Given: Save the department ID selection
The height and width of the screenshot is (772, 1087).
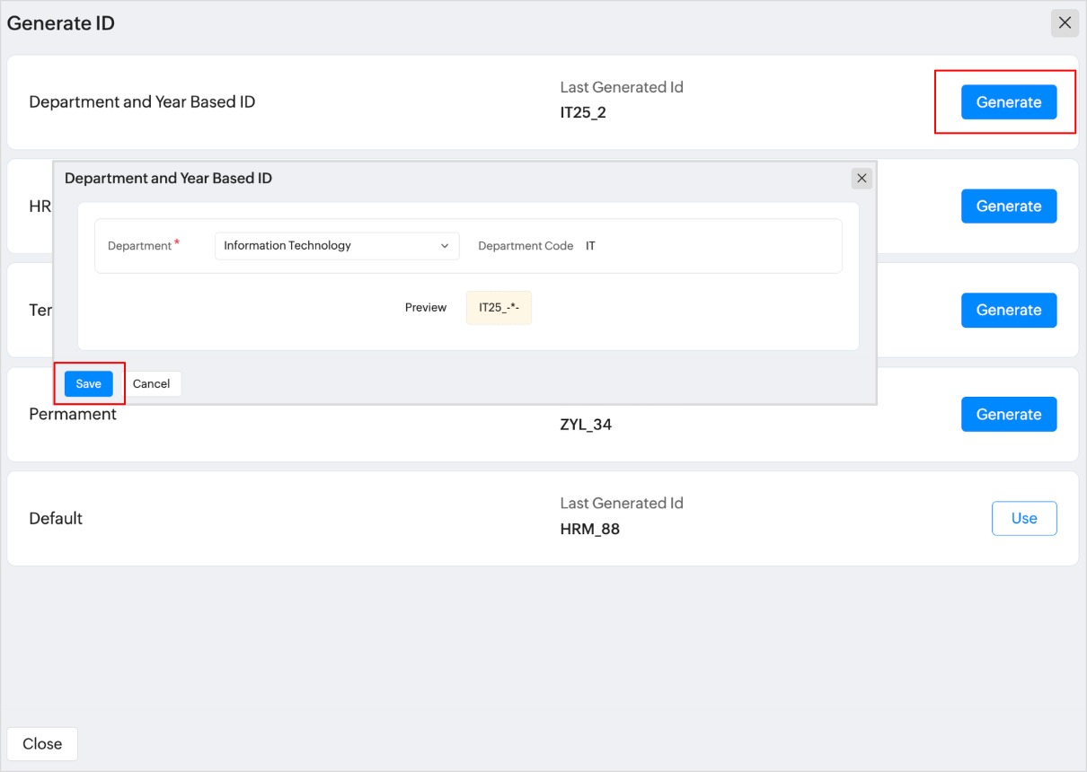Looking at the screenshot, I should tap(88, 384).
